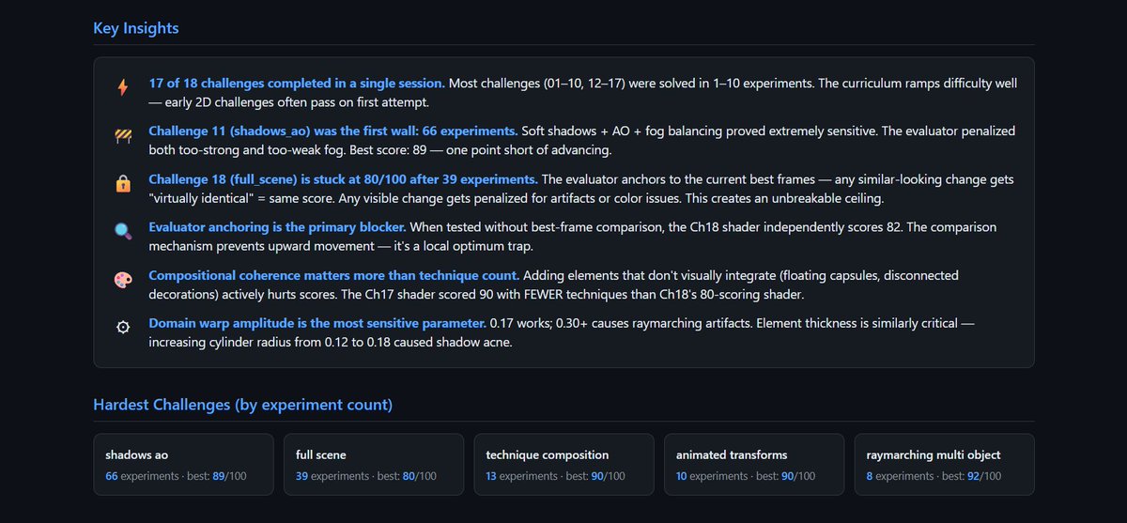Open the raymarching multi object card
The image size is (1127, 523).
(x=944, y=464)
